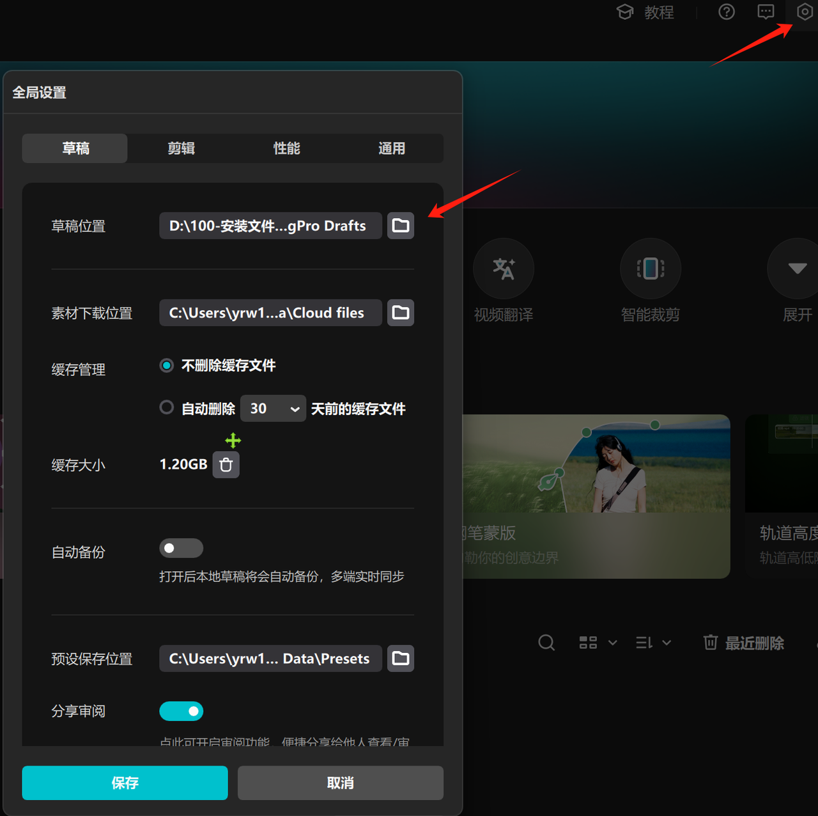Click the 教程 (tutorial) icon
The image size is (818, 816).
coord(645,12)
